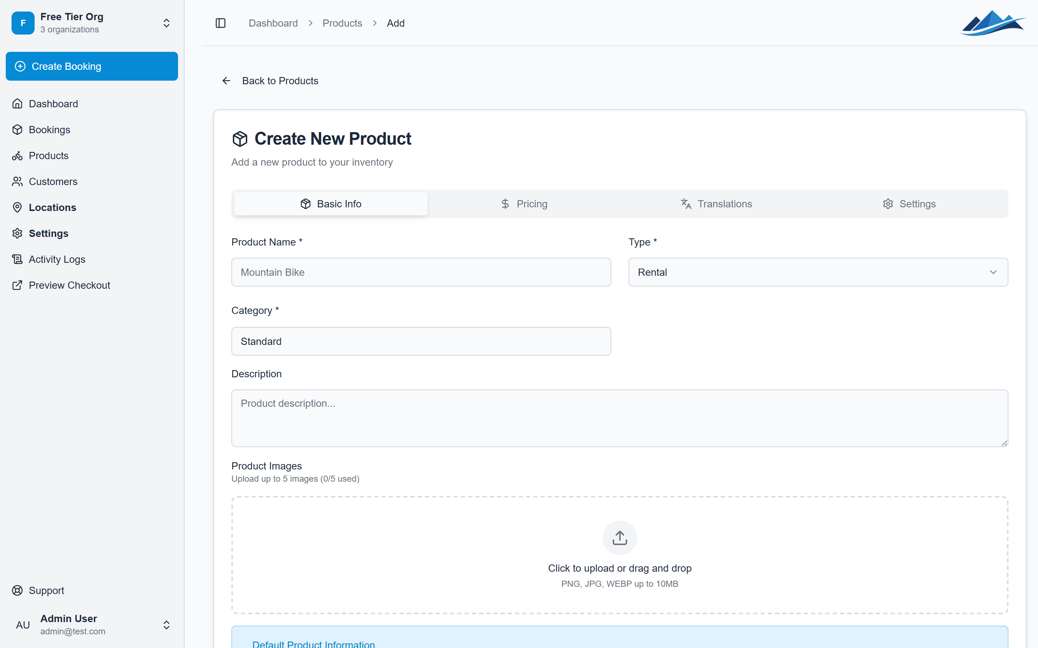Click the Add breadcrumb

point(395,23)
